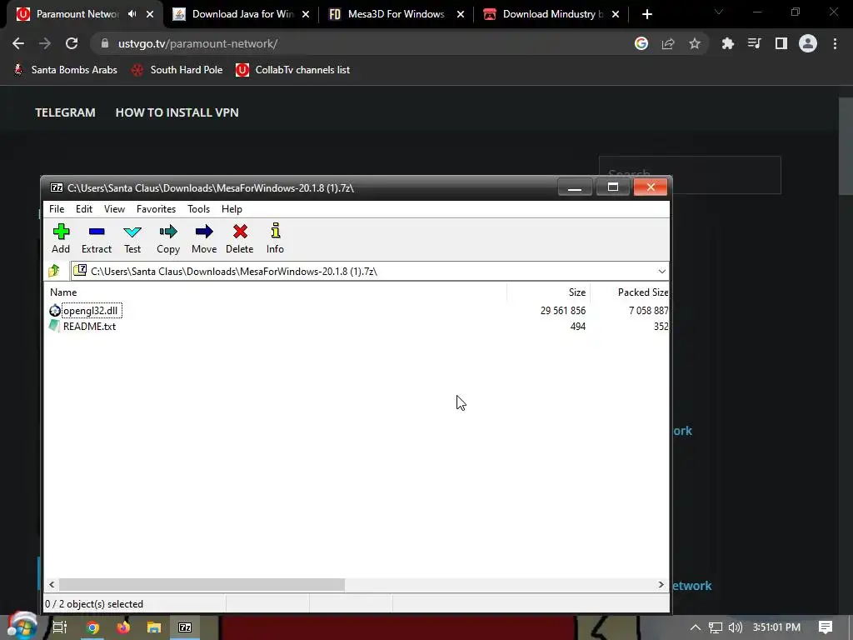Image resolution: width=853 pixels, height=640 pixels.
Task: Open the View menu in 7-Zip
Action: coord(114,209)
